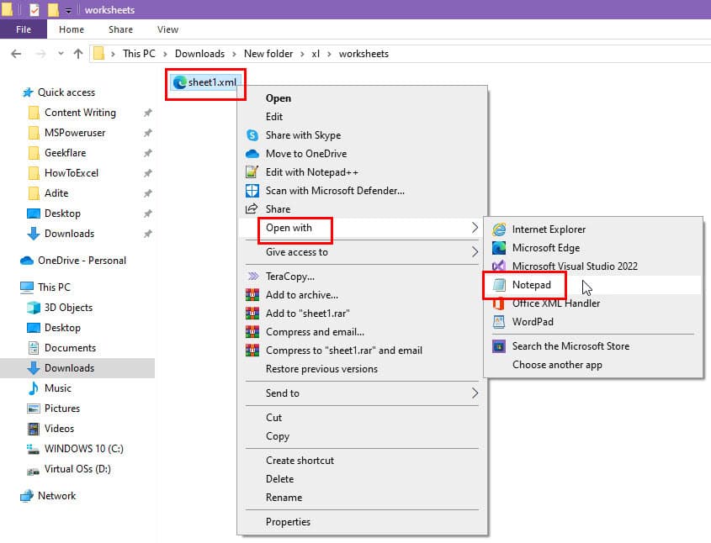Switch to the Home ribbon tab
Screen dimensions: 711x543
(72, 29)
